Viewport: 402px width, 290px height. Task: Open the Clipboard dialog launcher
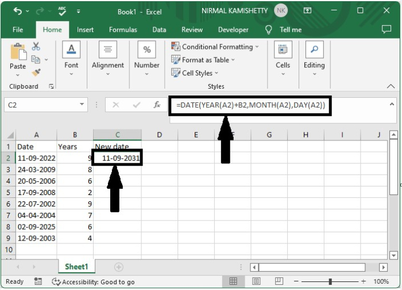(x=51, y=86)
